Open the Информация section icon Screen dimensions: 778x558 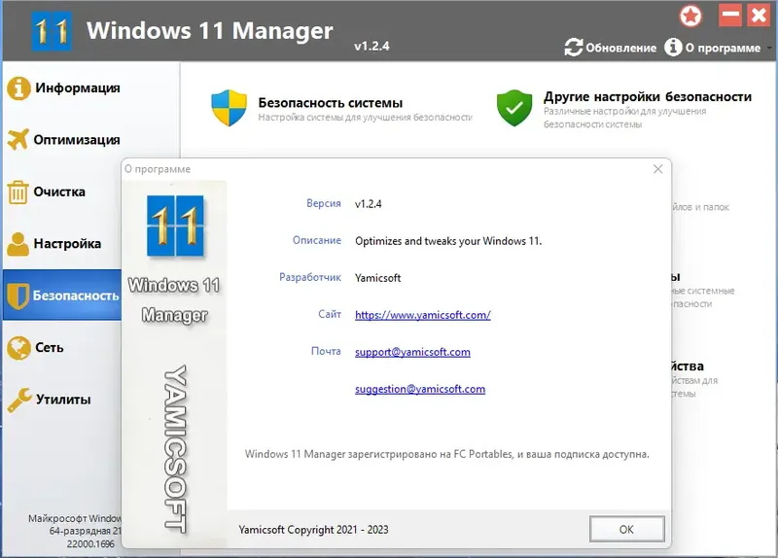(18, 88)
